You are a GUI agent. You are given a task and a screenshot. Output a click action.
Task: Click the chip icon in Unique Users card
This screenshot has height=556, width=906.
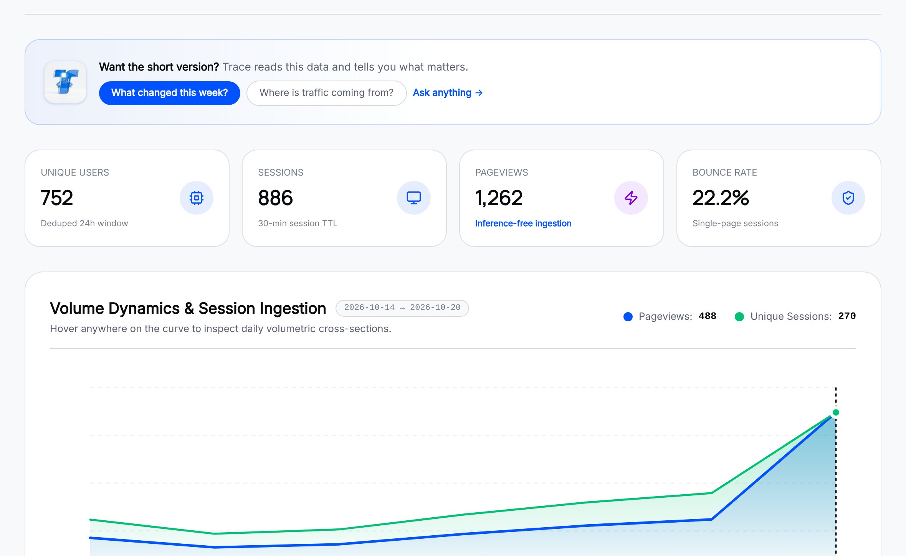click(x=197, y=198)
